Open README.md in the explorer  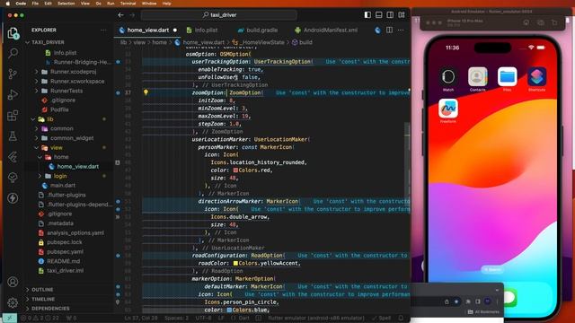click(64, 261)
